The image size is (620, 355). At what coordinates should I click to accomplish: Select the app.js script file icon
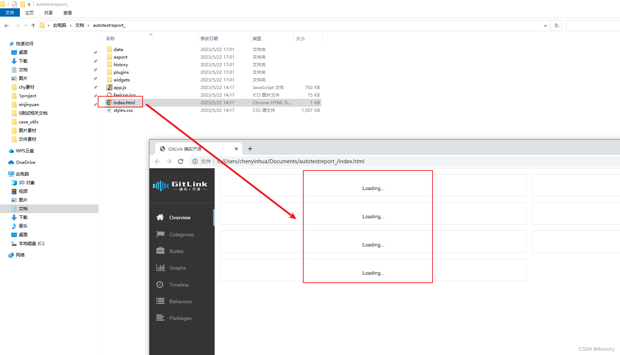109,87
